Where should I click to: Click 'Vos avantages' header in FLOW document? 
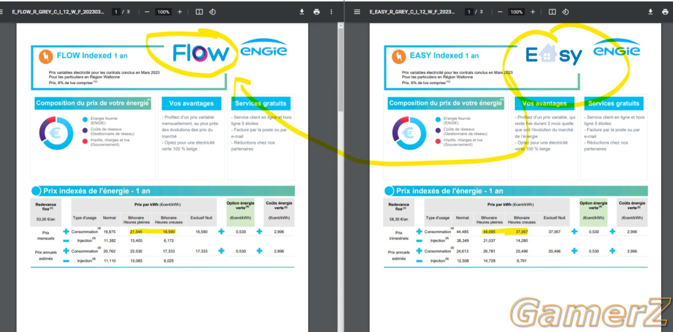pyautogui.click(x=191, y=103)
